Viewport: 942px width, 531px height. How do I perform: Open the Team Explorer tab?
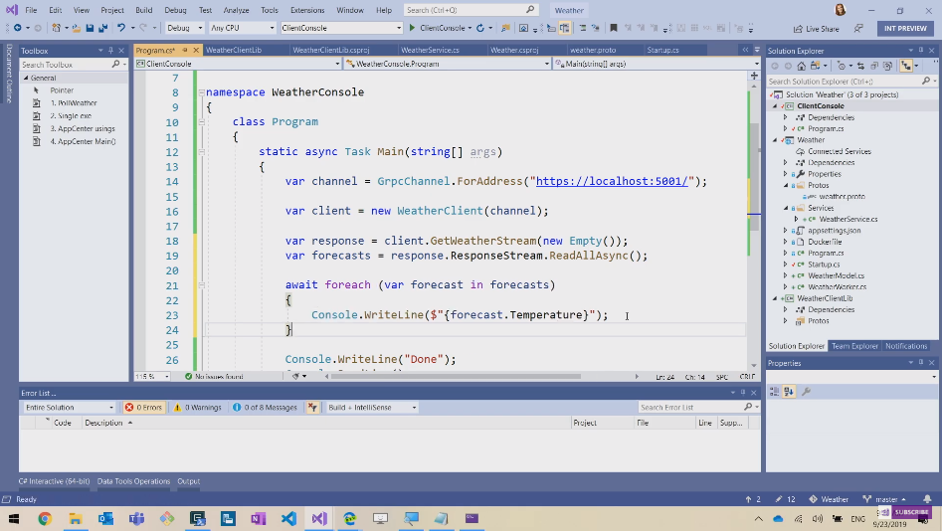point(854,346)
